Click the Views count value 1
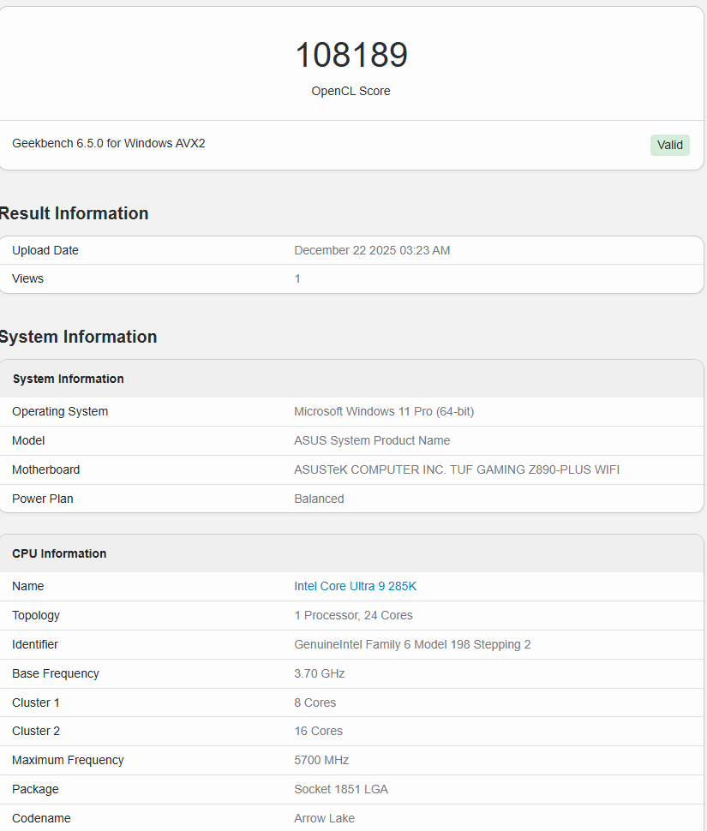707x831 pixels. (297, 278)
